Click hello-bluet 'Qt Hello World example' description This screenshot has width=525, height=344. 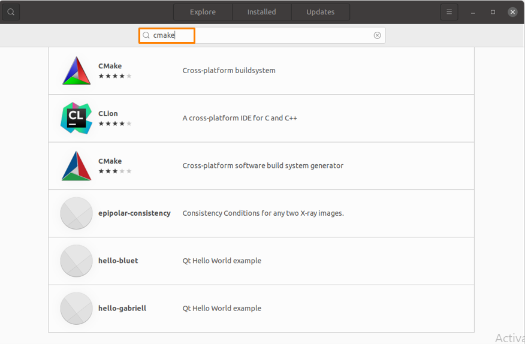(222, 261)
